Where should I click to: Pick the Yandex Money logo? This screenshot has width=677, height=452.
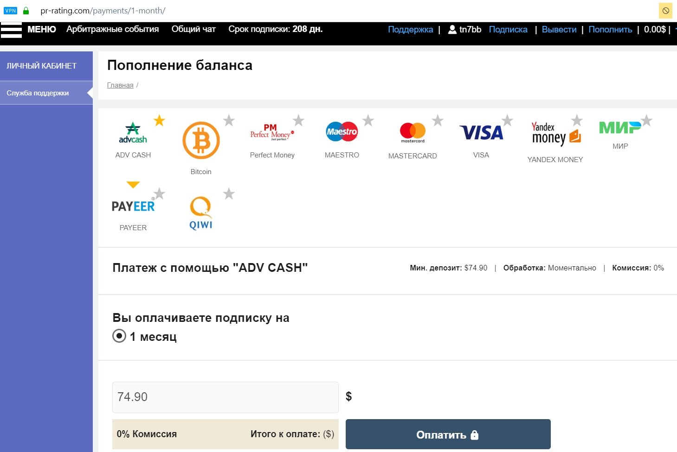[555, 134]
